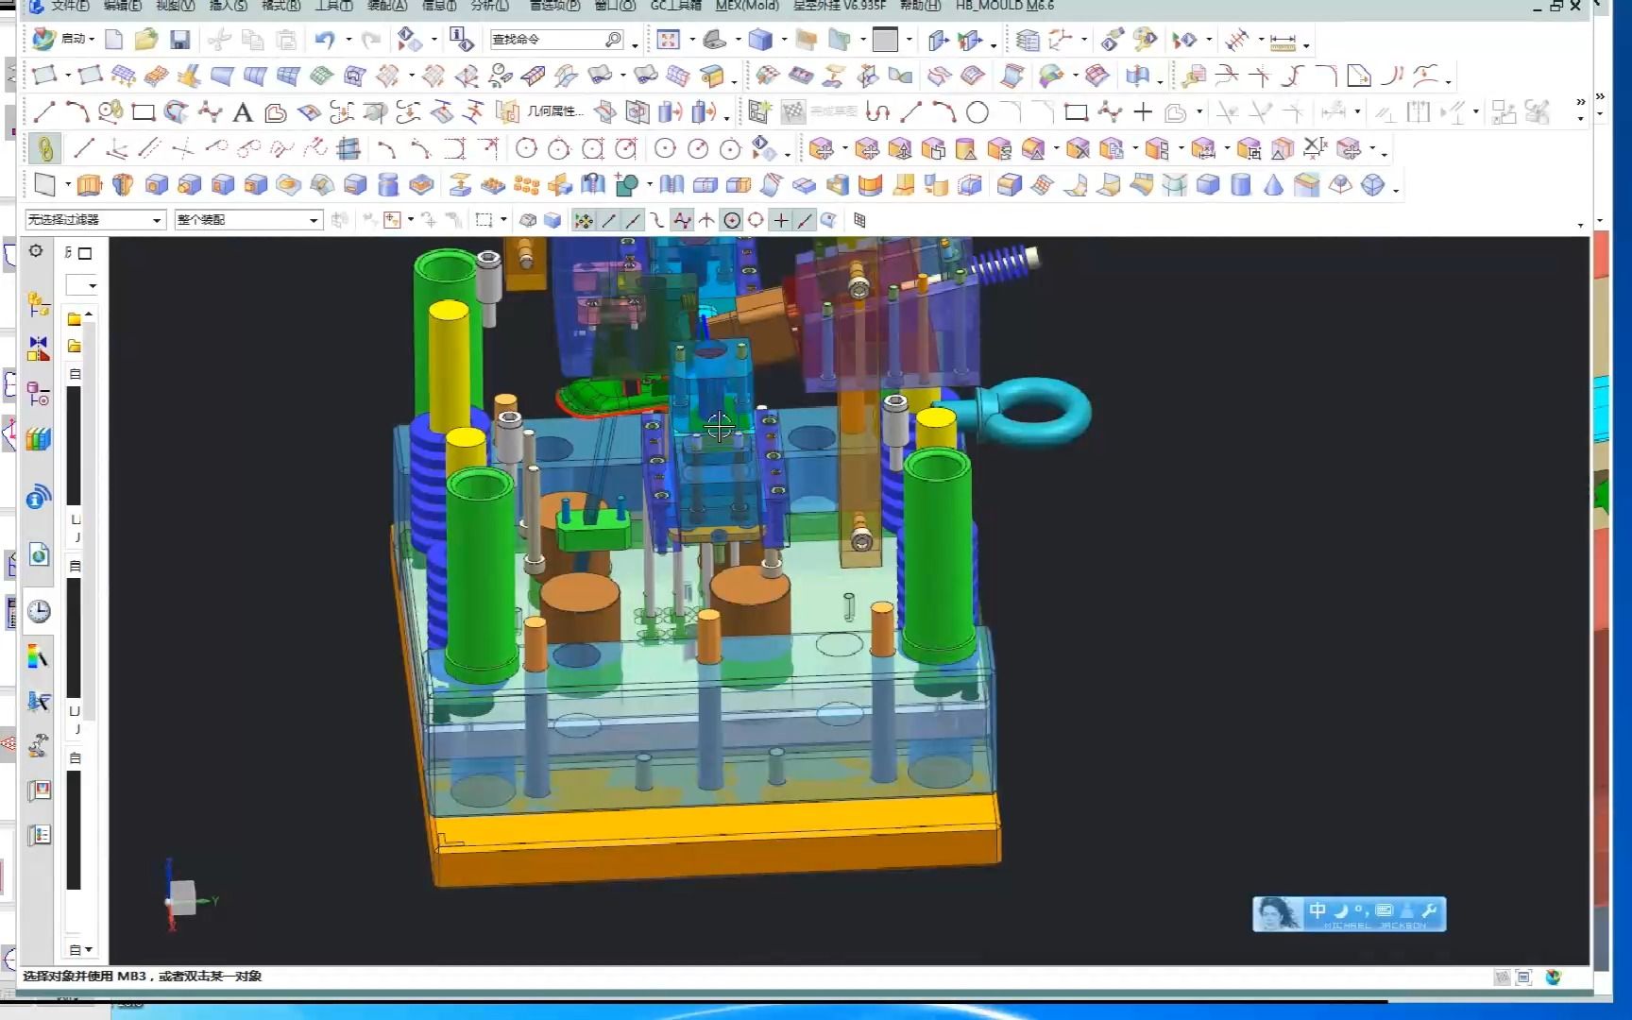Select the Sphere primitive tool
Screen dimensions: 1632x1020
point(1373,184)
